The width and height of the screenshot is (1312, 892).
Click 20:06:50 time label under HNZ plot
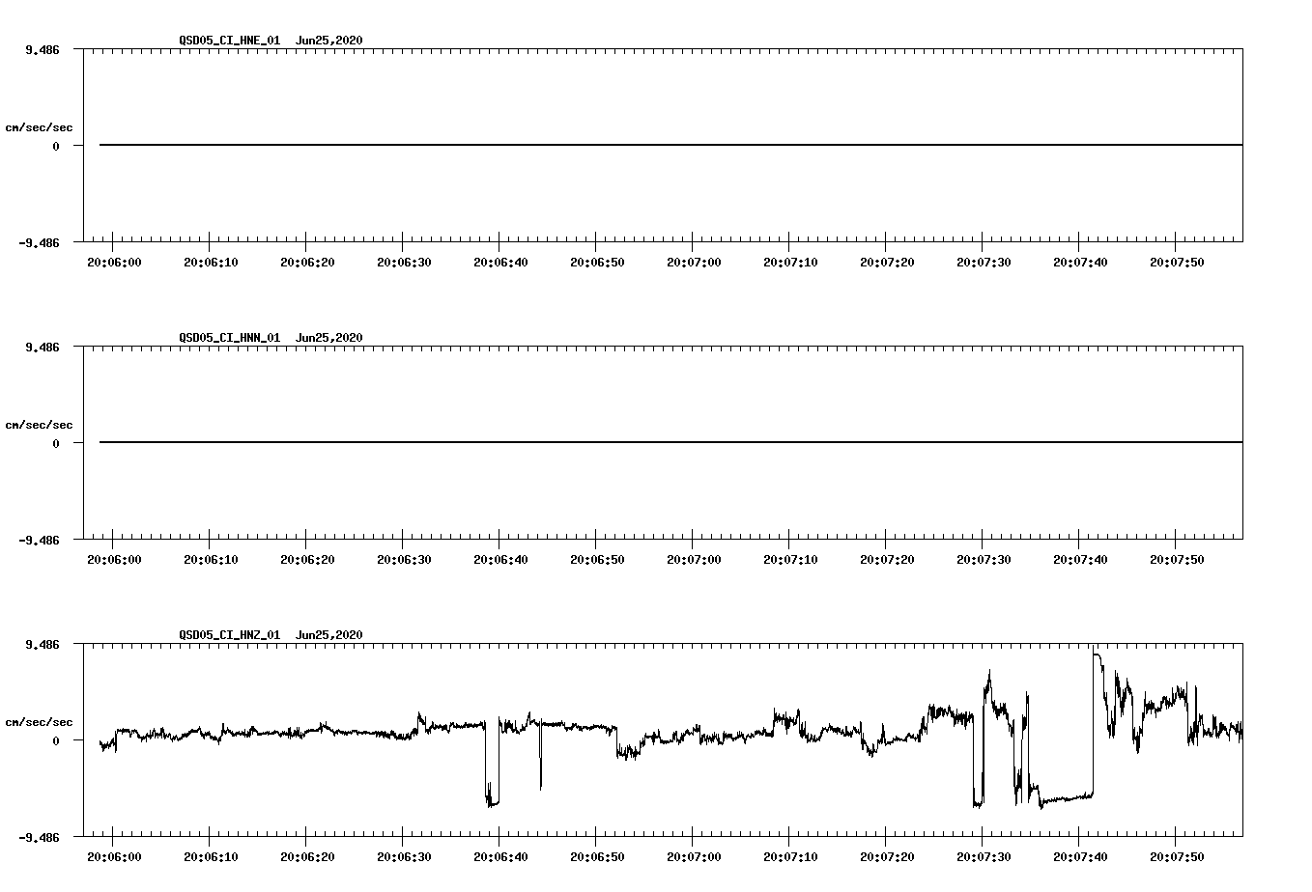click(597, 856)
